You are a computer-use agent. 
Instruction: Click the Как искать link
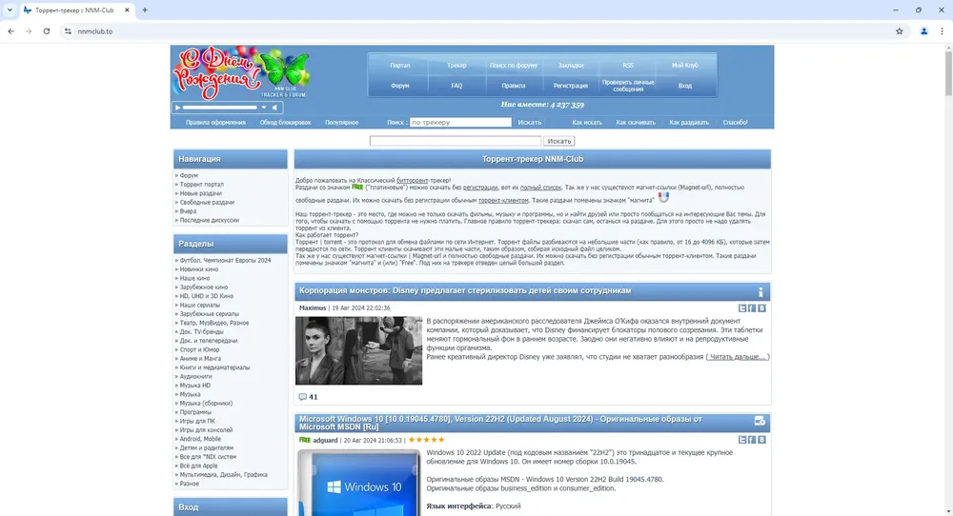(x=587, y=122)
